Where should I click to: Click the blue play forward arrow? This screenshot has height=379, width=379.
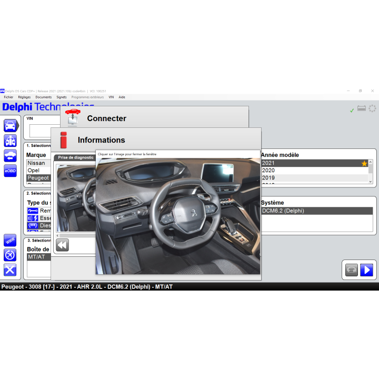click(x=366, y=270)
